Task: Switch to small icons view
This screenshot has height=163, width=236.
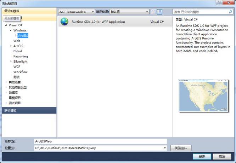Action: tap(153, 12)
